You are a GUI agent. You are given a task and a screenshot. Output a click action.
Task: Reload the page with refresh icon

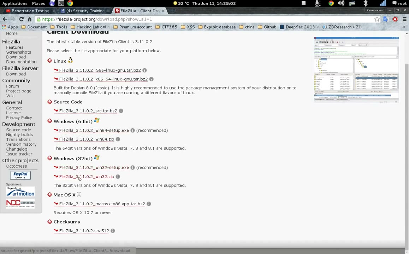point(22,19)
